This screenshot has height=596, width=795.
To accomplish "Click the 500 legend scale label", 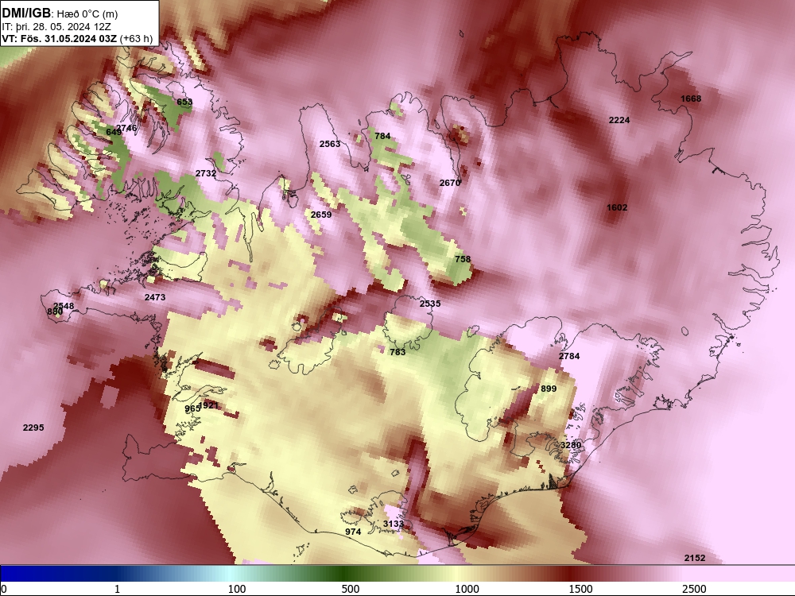I will point(351,589).
